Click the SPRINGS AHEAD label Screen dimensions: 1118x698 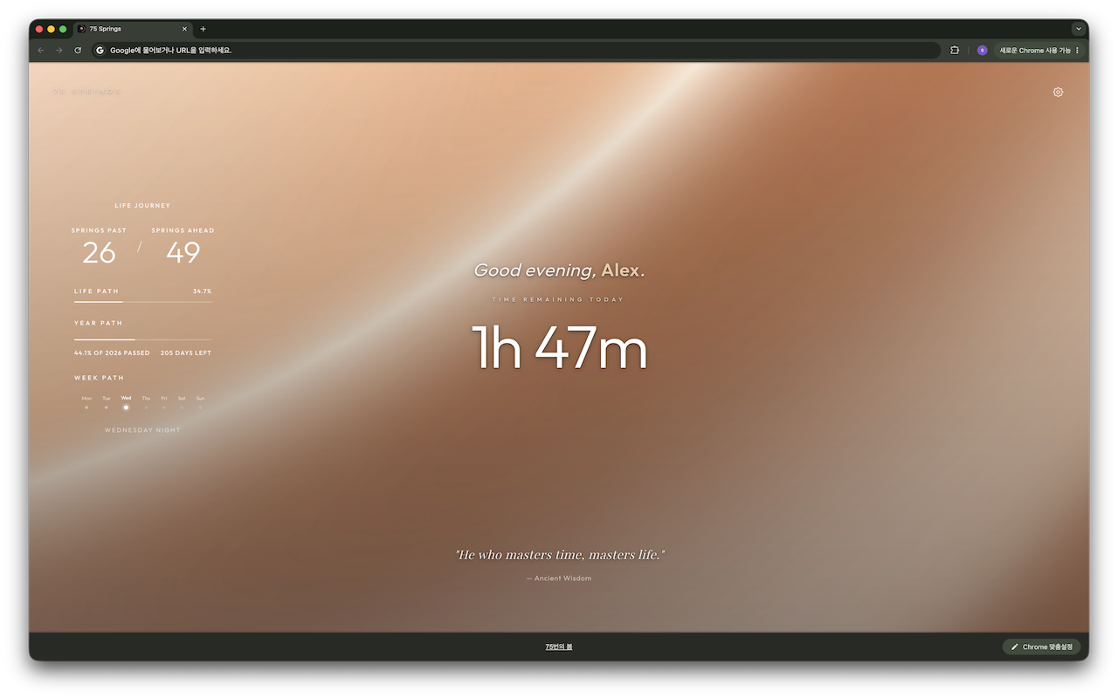(x=183, y=230)
